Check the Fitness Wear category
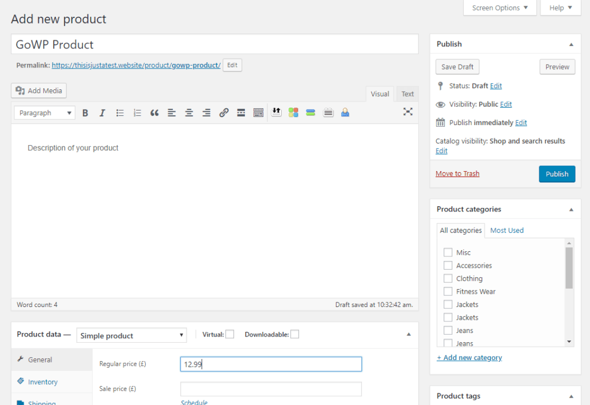Viewport: 590px width, 405px height. tap(448, 292)
